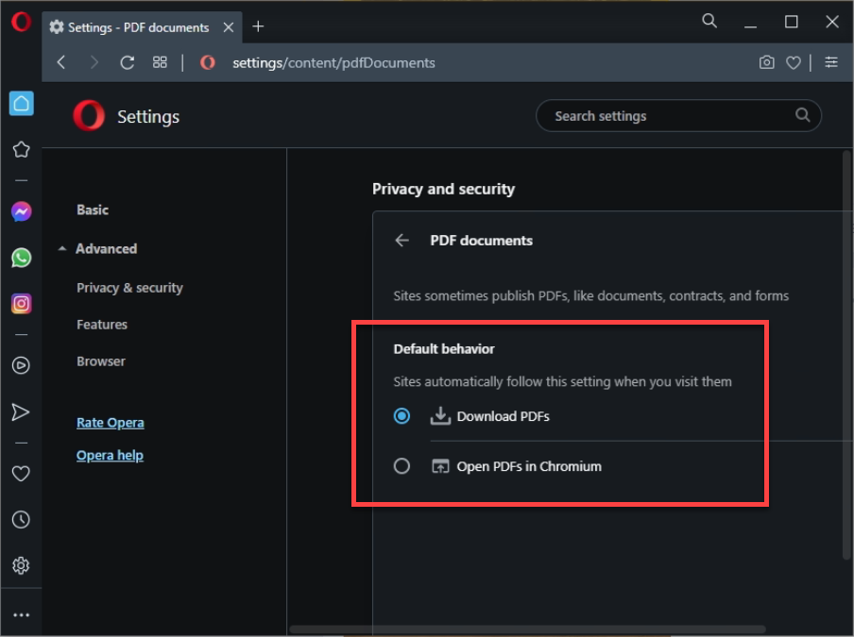Click the Opera menu logo

[x=21, y=23]
